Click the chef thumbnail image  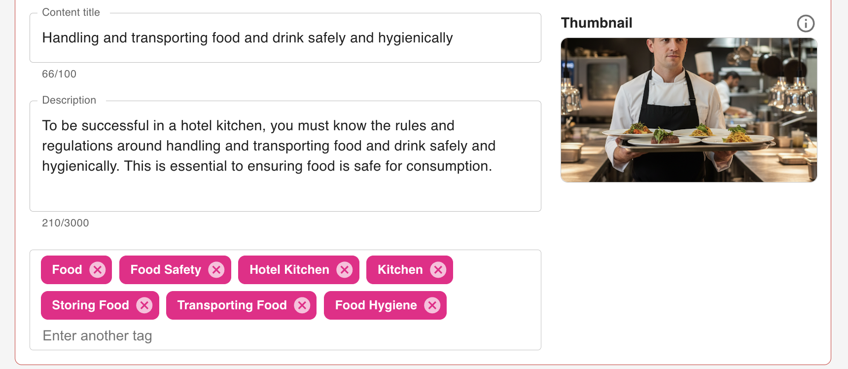(x=689, y=110)
